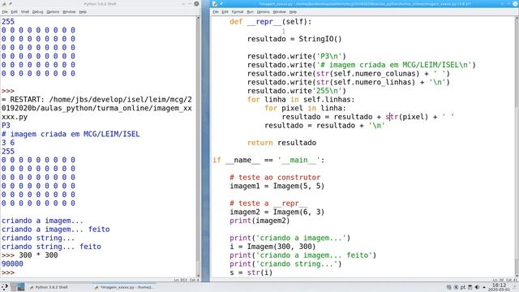This screenshot has height=292, width=519.
Task: Click the Python Shell vertical scrollbar
Action: [x=198, y=146]
